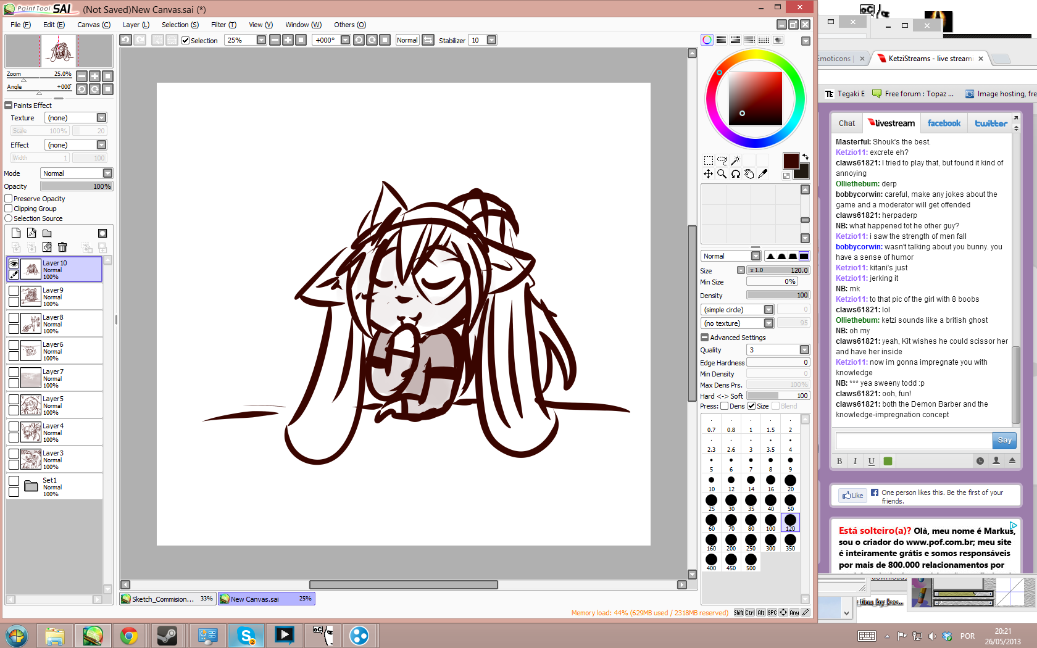This screenshot has width=1037, height=648.
Task: Select brush size 100 preset
Action: pyautogui.click(x=770, y=522)
